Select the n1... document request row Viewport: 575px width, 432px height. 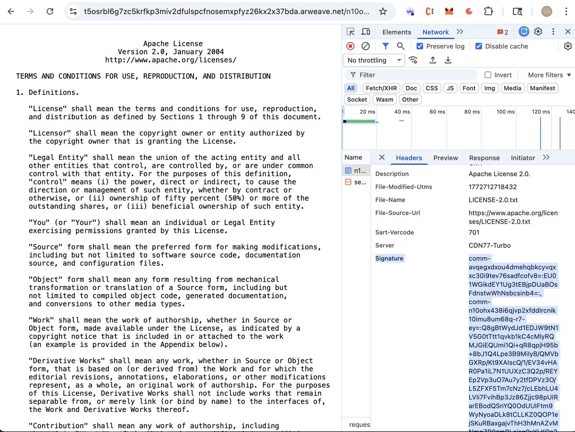click(x=356, y=170)
